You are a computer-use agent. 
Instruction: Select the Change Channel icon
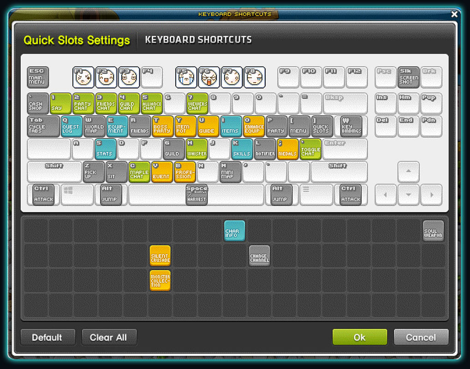click(259, 256)
